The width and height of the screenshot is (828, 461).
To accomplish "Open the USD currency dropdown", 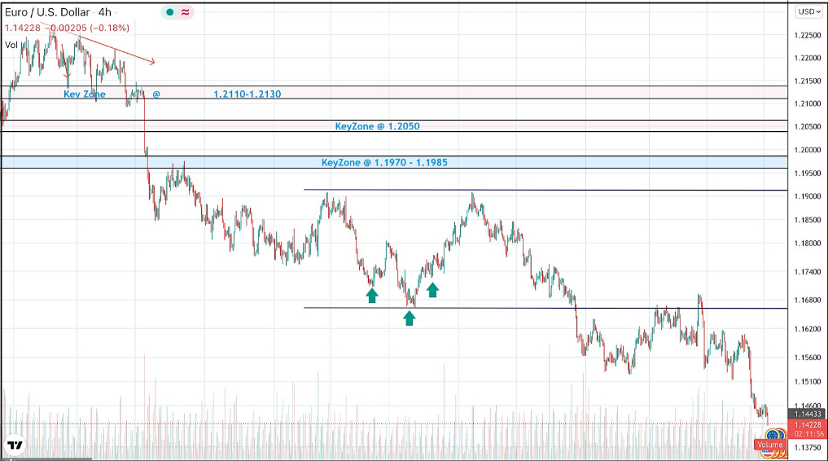I will click(808, 11).
